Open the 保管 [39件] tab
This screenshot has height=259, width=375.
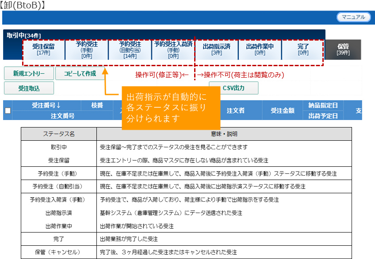[343, 49]
